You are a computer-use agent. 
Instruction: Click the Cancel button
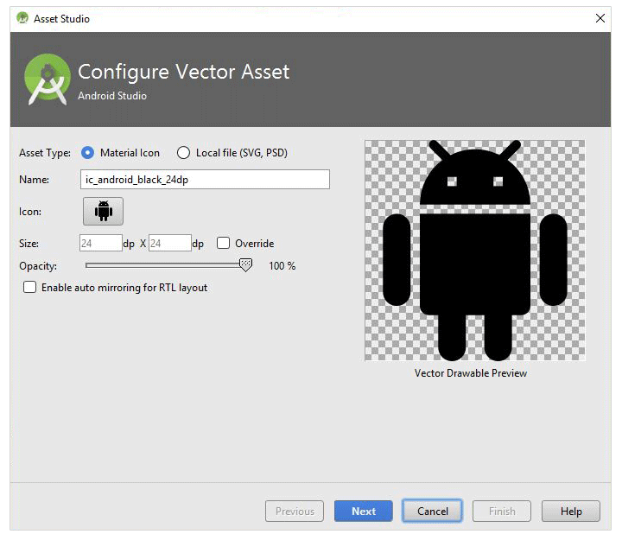(433, 511)
